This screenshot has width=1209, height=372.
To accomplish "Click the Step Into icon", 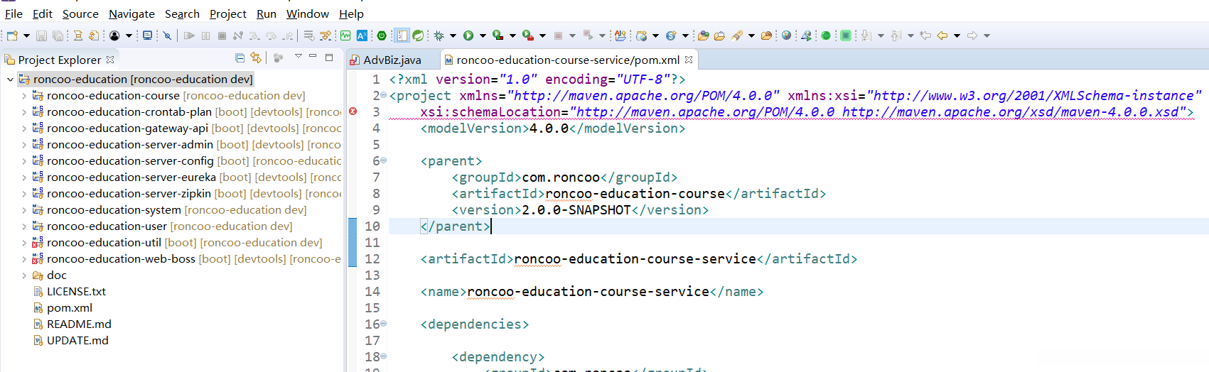I will pyautogui.click(x=254, y=35).
